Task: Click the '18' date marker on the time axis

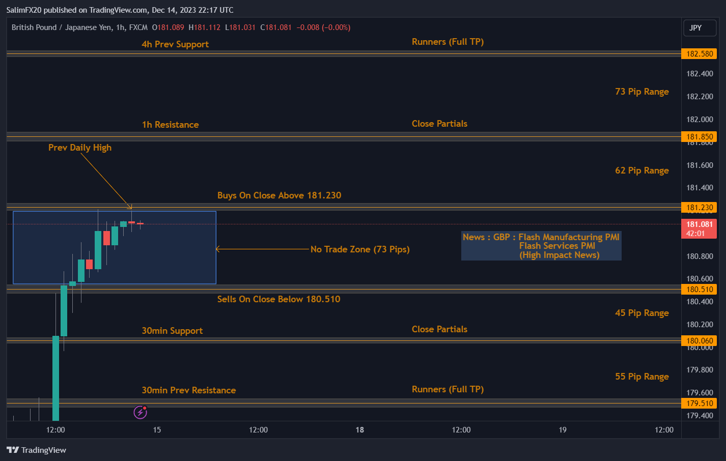Action: pyautogui.click(x=359, y=430)
